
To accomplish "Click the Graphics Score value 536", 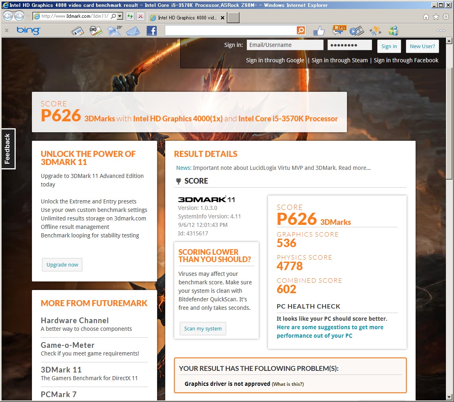I will pos(286,243).
